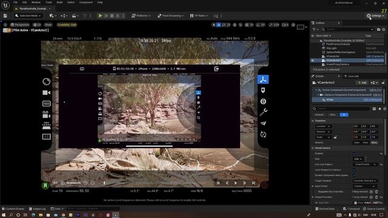This screenshot has width=388, height=218.
Task: Create a new folder in the Outliner
Action: coord(378,30)
